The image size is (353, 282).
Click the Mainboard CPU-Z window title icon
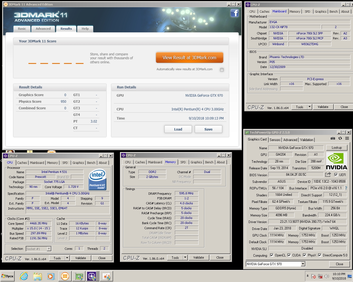point(248,5)
